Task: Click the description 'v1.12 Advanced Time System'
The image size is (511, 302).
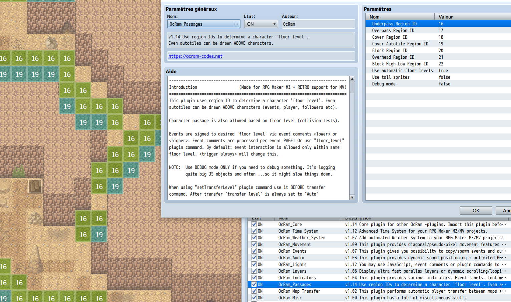Action: coord(416,231)
